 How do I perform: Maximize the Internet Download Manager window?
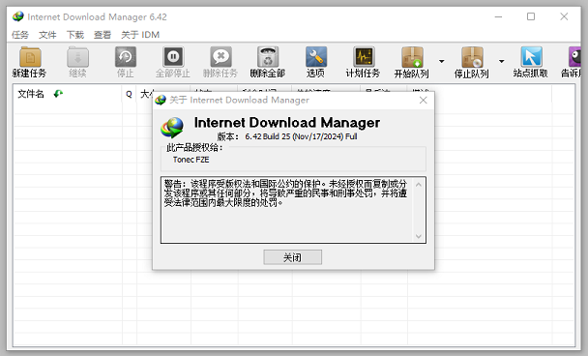[531, 16]
